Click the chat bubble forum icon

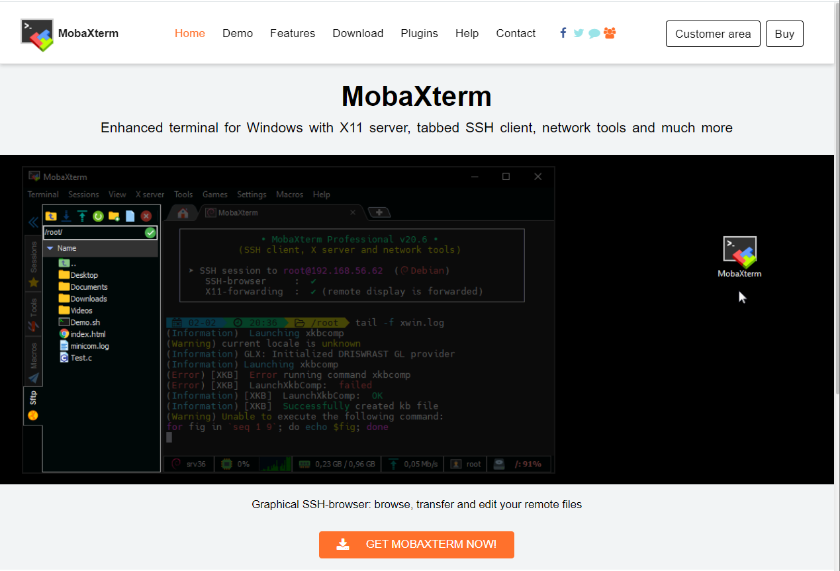pyautogui.click(x=594, y=33)
